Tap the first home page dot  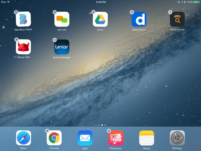[x=99, y=125]
